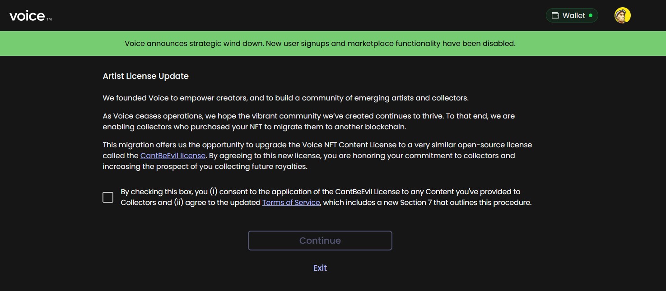Viewport: 666px width, 291px height.
Task: Click the 'Voice announces strategic wind down' banner sentence
Action: (x=194, y=44)
